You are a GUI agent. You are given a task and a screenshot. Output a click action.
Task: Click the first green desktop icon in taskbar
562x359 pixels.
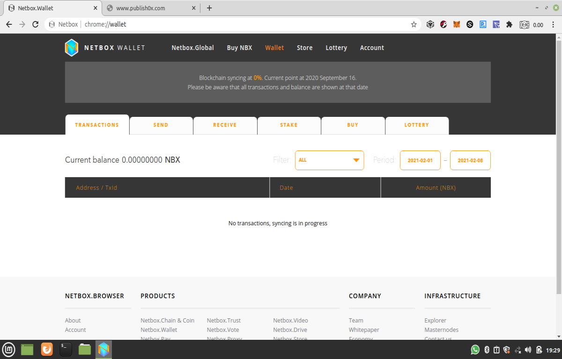pyautogui.click(x=27, y=349)
